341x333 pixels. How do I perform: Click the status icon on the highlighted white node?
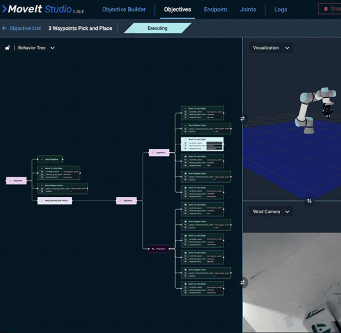pos(185,140)
